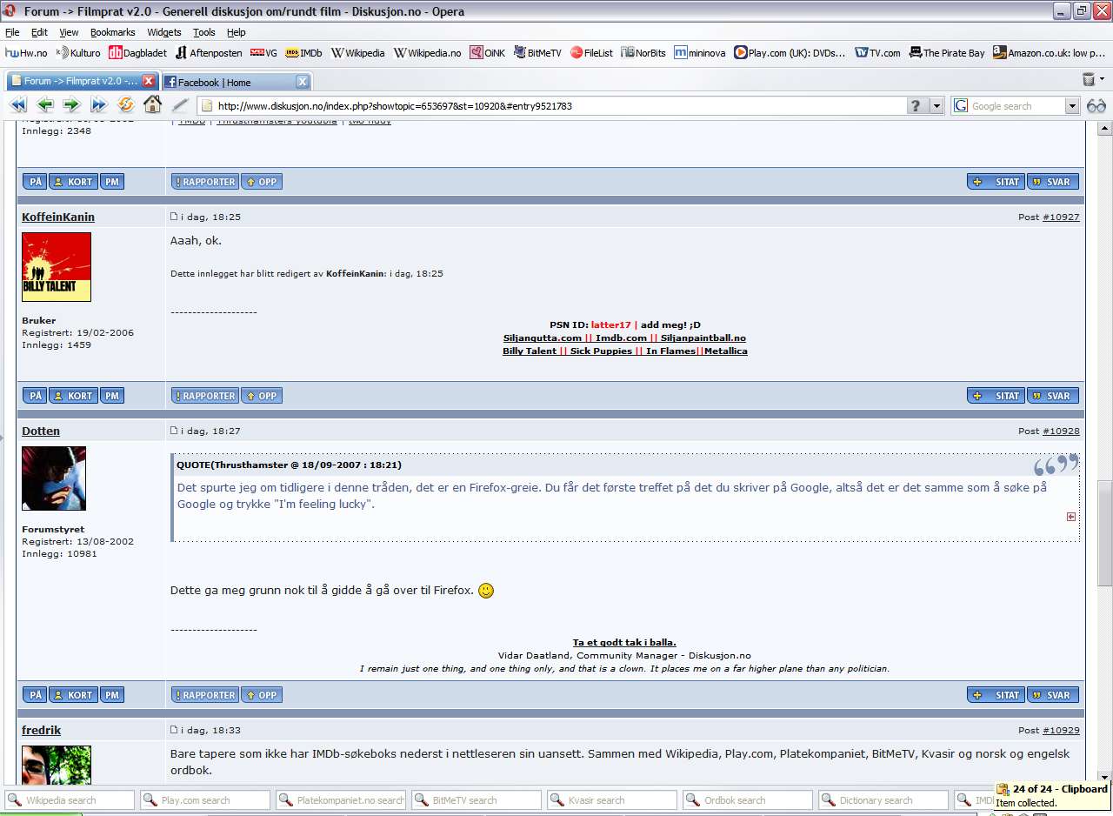Click PM button under Dotten's post

[x=112, y=695]
